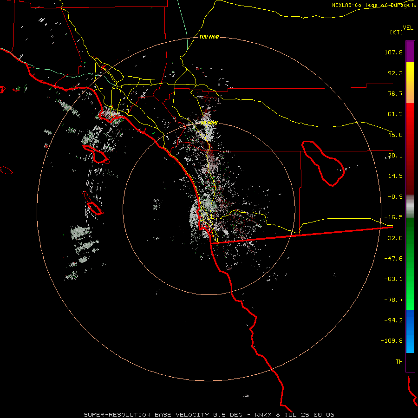Pick the gray segment of the color bar
The height and width of the screenshot is (418, 418).
click(410, 207)
